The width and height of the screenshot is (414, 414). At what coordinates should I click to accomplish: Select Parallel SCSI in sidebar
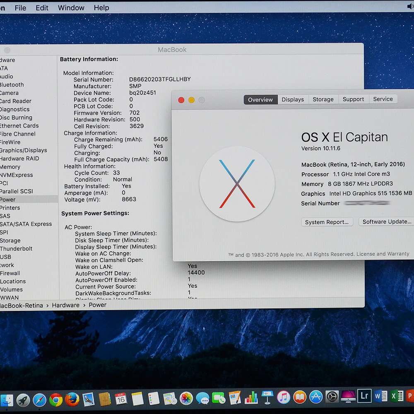point(17,191)
